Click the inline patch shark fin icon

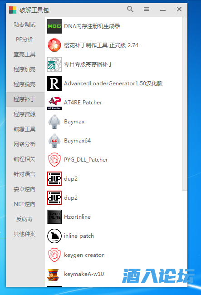point(54,236)
